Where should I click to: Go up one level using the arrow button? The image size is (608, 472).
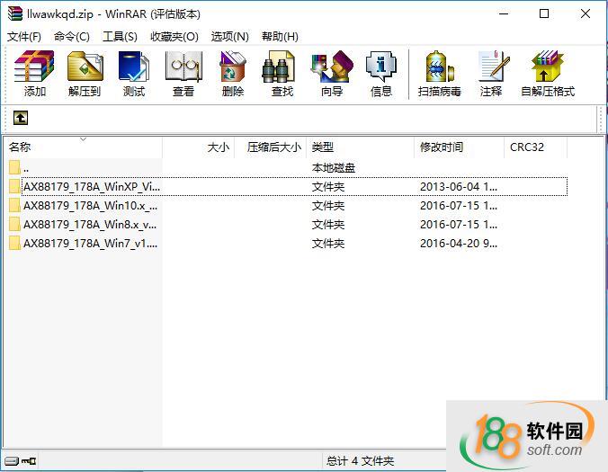(x=21, y=118)
